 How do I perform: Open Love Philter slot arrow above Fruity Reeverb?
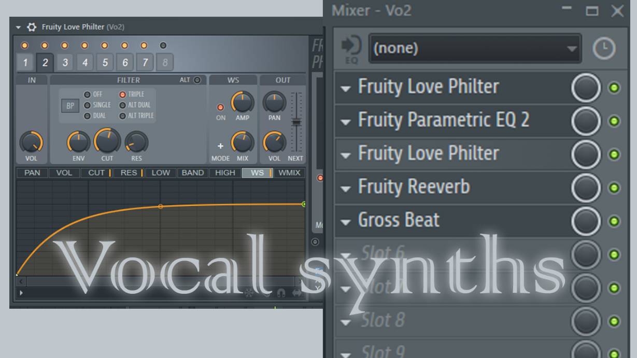(x=345, y=155)
